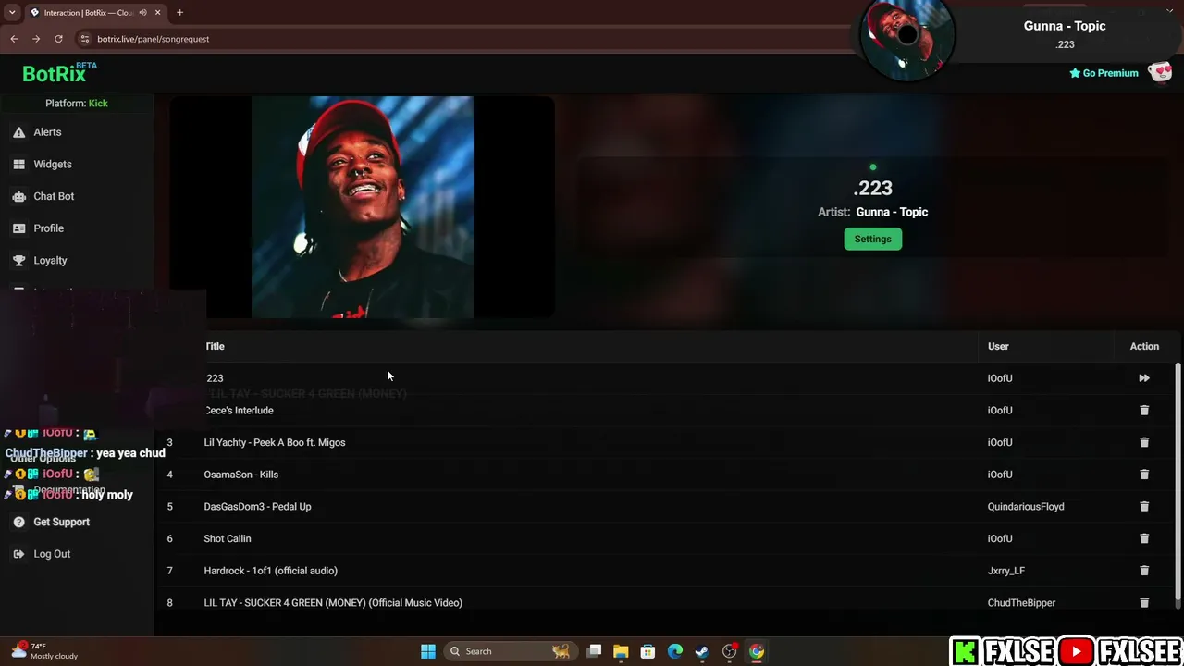The height and width of the screenshot is (666, 1184).
Task: Select the Hardrock - 1of1 (official audio) title
Action: click(x=271, y=571)
